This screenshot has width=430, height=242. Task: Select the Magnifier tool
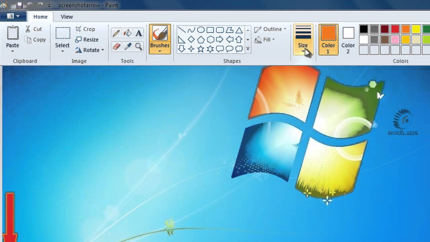click(138, 46)
